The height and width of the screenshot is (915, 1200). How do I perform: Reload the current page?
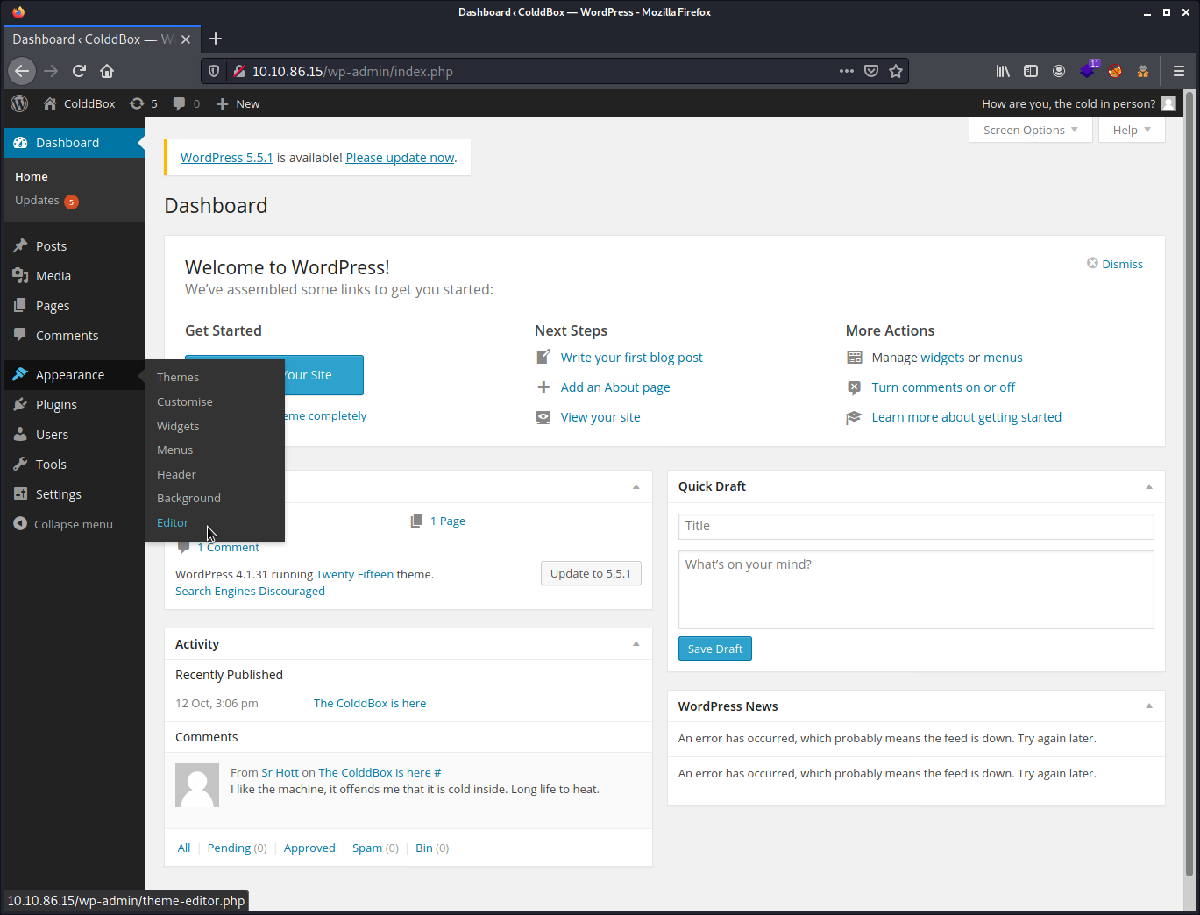[79, 71]
